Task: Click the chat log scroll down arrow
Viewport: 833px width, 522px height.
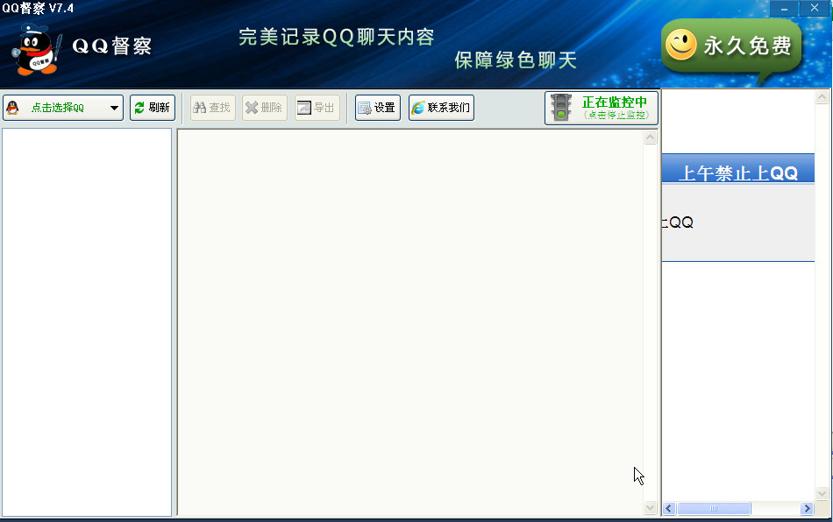Action: click(650, 508)
